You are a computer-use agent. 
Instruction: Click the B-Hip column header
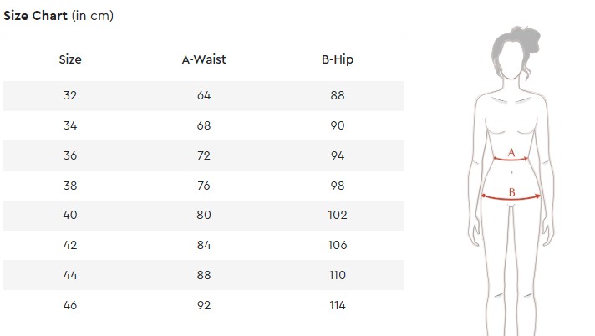pos(338,59)
